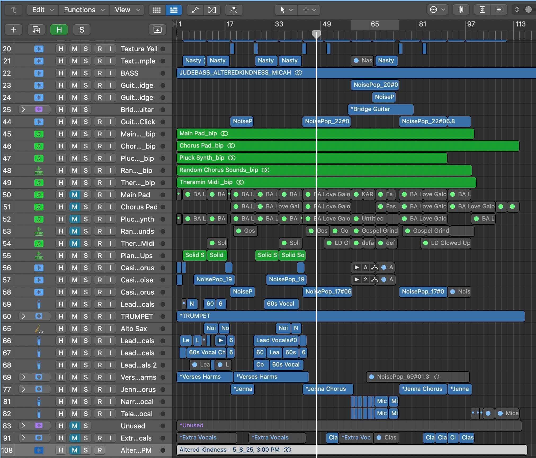This screenshot has width=536, height=458.
Task: Mute the BASS track
Action: tap(75, 73)
